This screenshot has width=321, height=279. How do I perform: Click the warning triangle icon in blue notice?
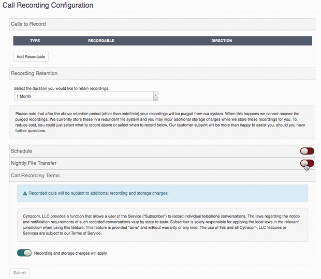pos(25,193)
